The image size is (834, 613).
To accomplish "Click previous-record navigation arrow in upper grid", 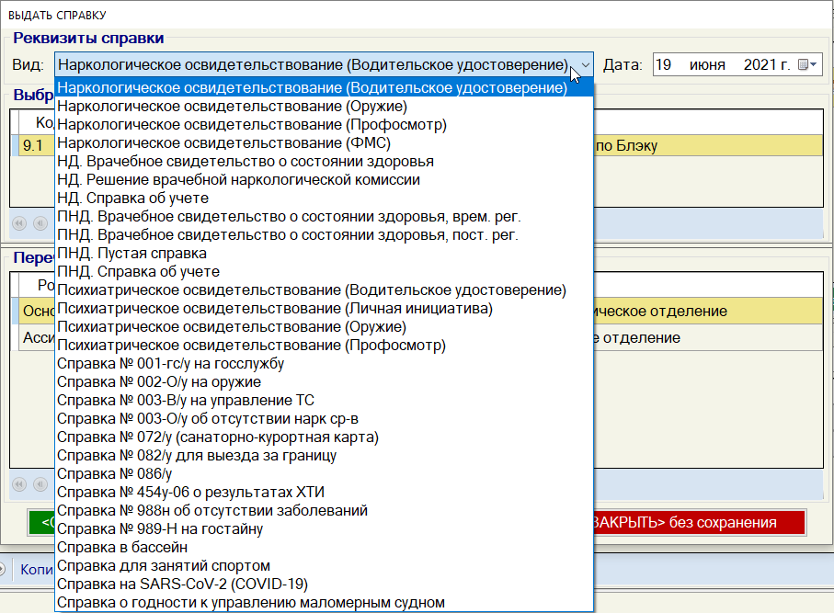I will coord(40,222).
